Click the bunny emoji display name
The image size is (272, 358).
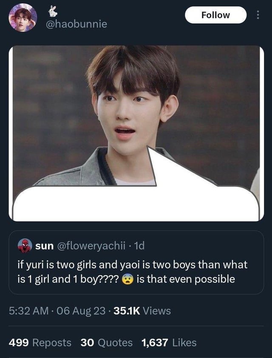pyautogui.click(x=53, y=11)
